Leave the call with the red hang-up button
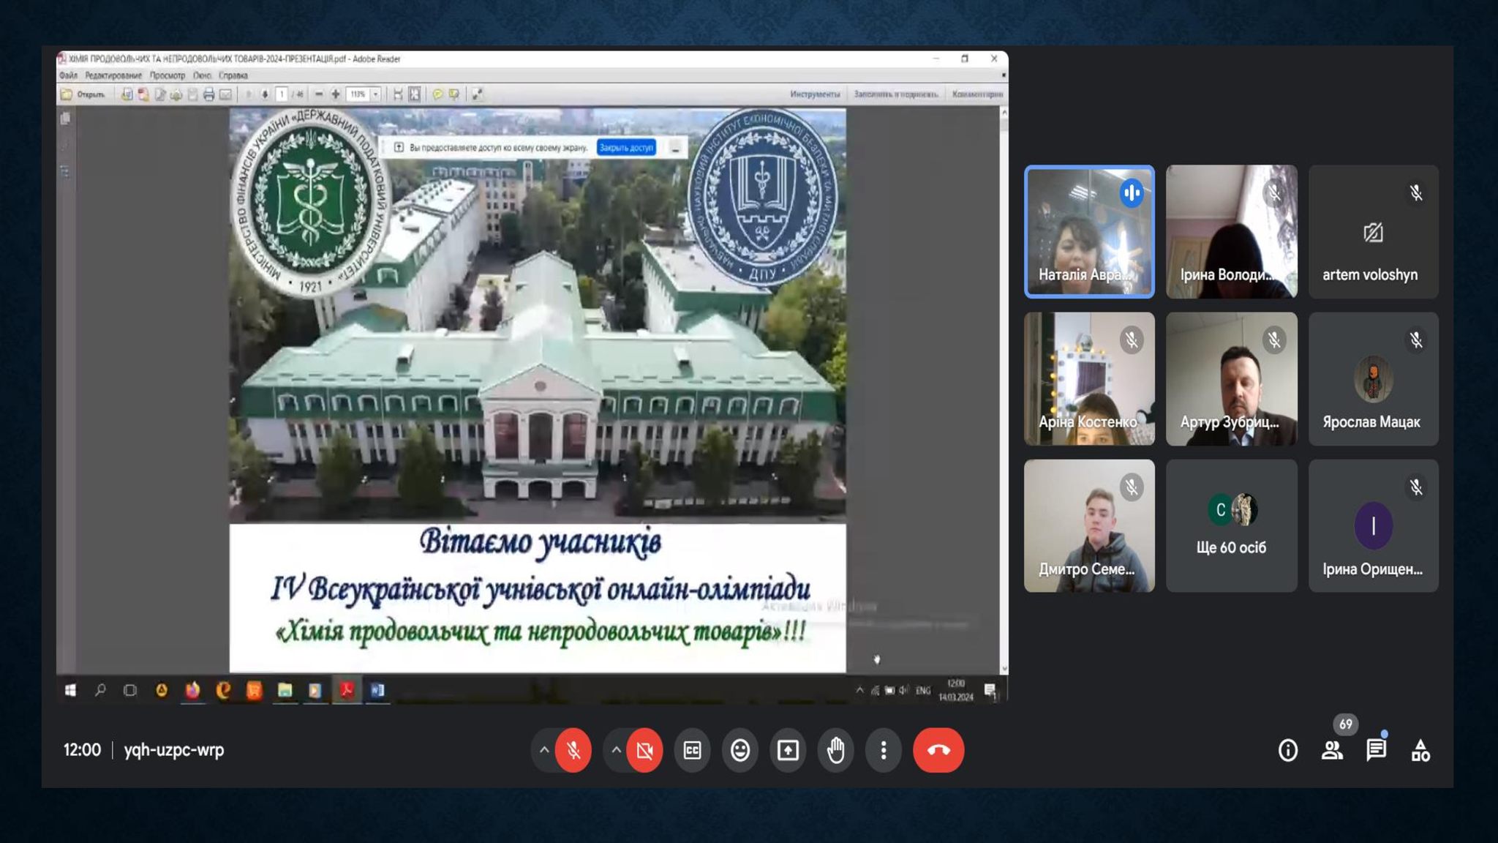 point(938,750)
